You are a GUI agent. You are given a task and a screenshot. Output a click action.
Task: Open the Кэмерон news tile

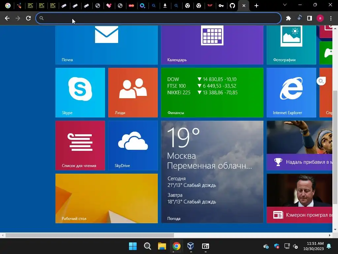pyautogui.click(x=299, y=198)
